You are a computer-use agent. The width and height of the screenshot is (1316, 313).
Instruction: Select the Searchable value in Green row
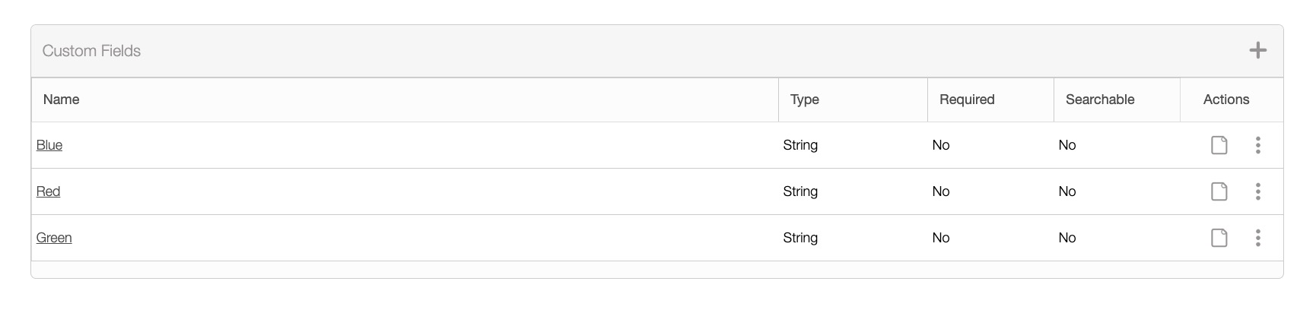click(1066, 238)
